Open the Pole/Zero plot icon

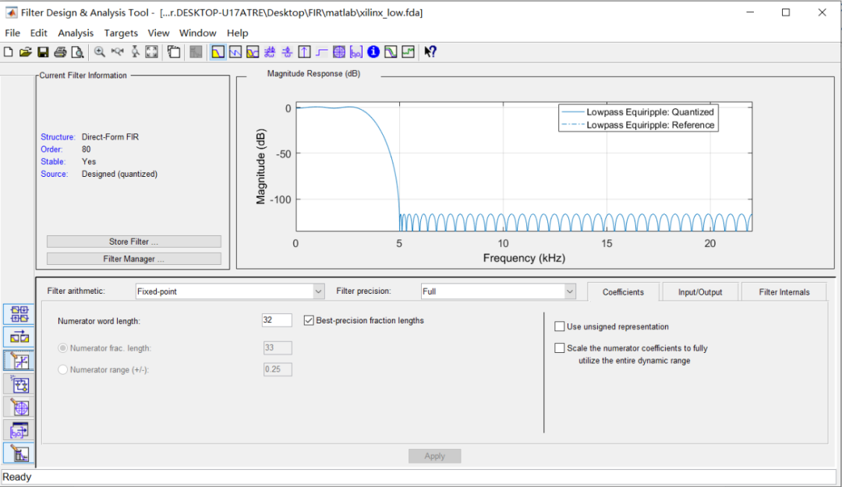click(x=338, y=52)
